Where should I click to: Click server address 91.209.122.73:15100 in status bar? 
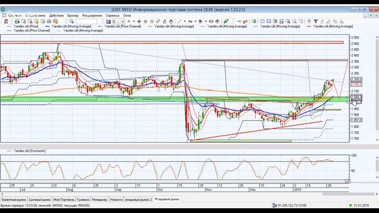pyautogui.click(x=292, y=205)
